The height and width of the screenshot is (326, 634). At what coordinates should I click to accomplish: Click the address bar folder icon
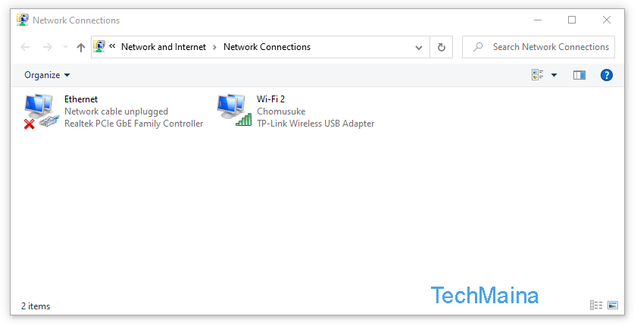(99, 47)
